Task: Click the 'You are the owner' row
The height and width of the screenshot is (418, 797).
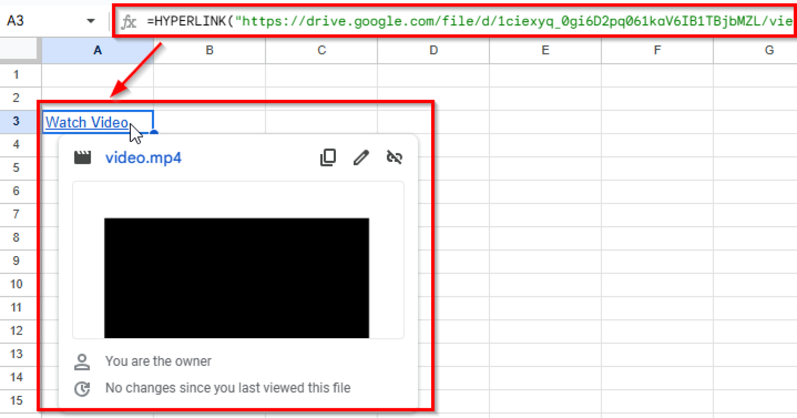Action: [158, 361]
